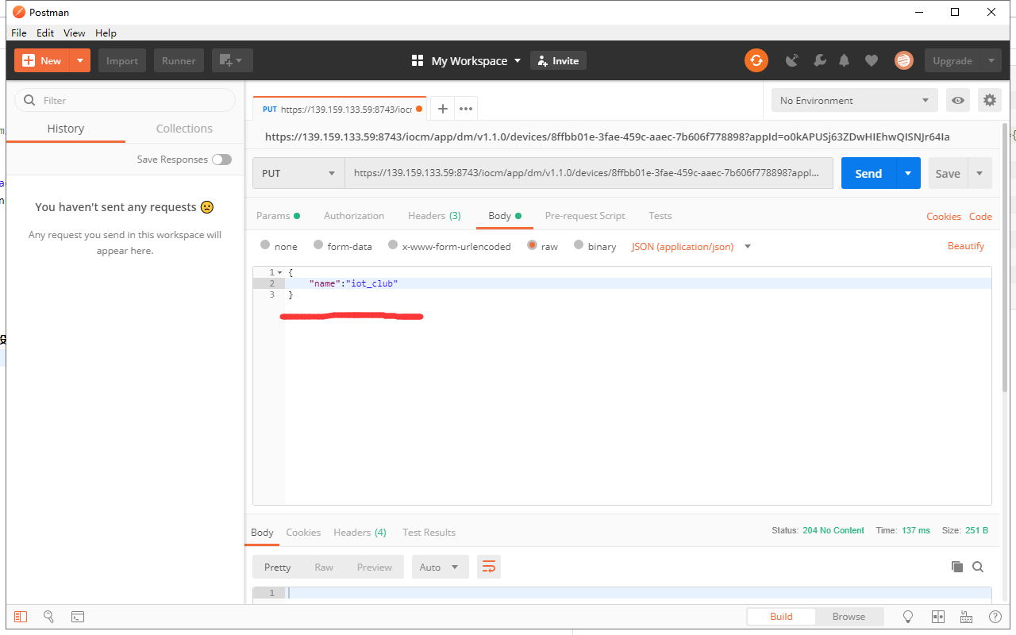Open the response Headers (4) tab
The height and width of the screenshot is (635, 1016).
click(360, 532)
